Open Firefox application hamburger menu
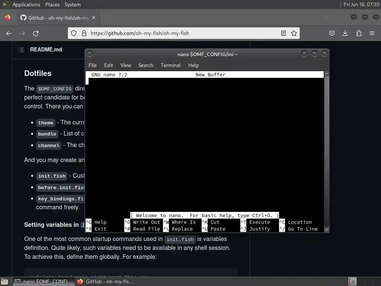The image size is (381, 286). pyautogui.click(x=372, y=33)
